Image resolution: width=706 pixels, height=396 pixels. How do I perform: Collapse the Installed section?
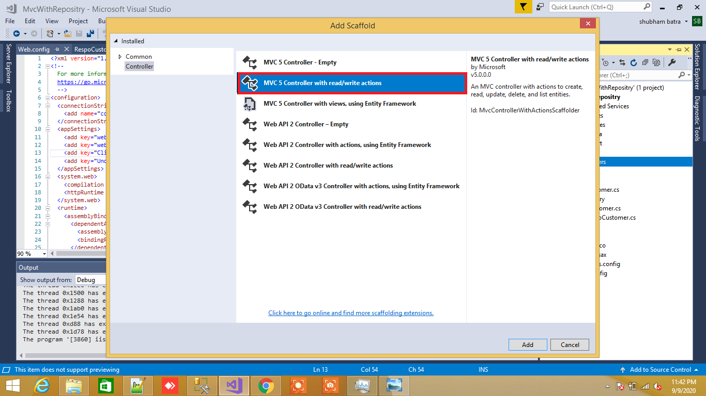116,41
